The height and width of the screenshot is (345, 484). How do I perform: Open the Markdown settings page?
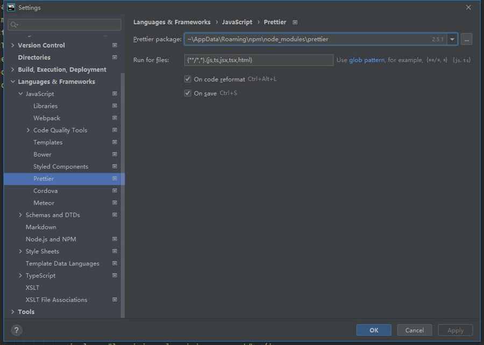(x=41, y=227)
